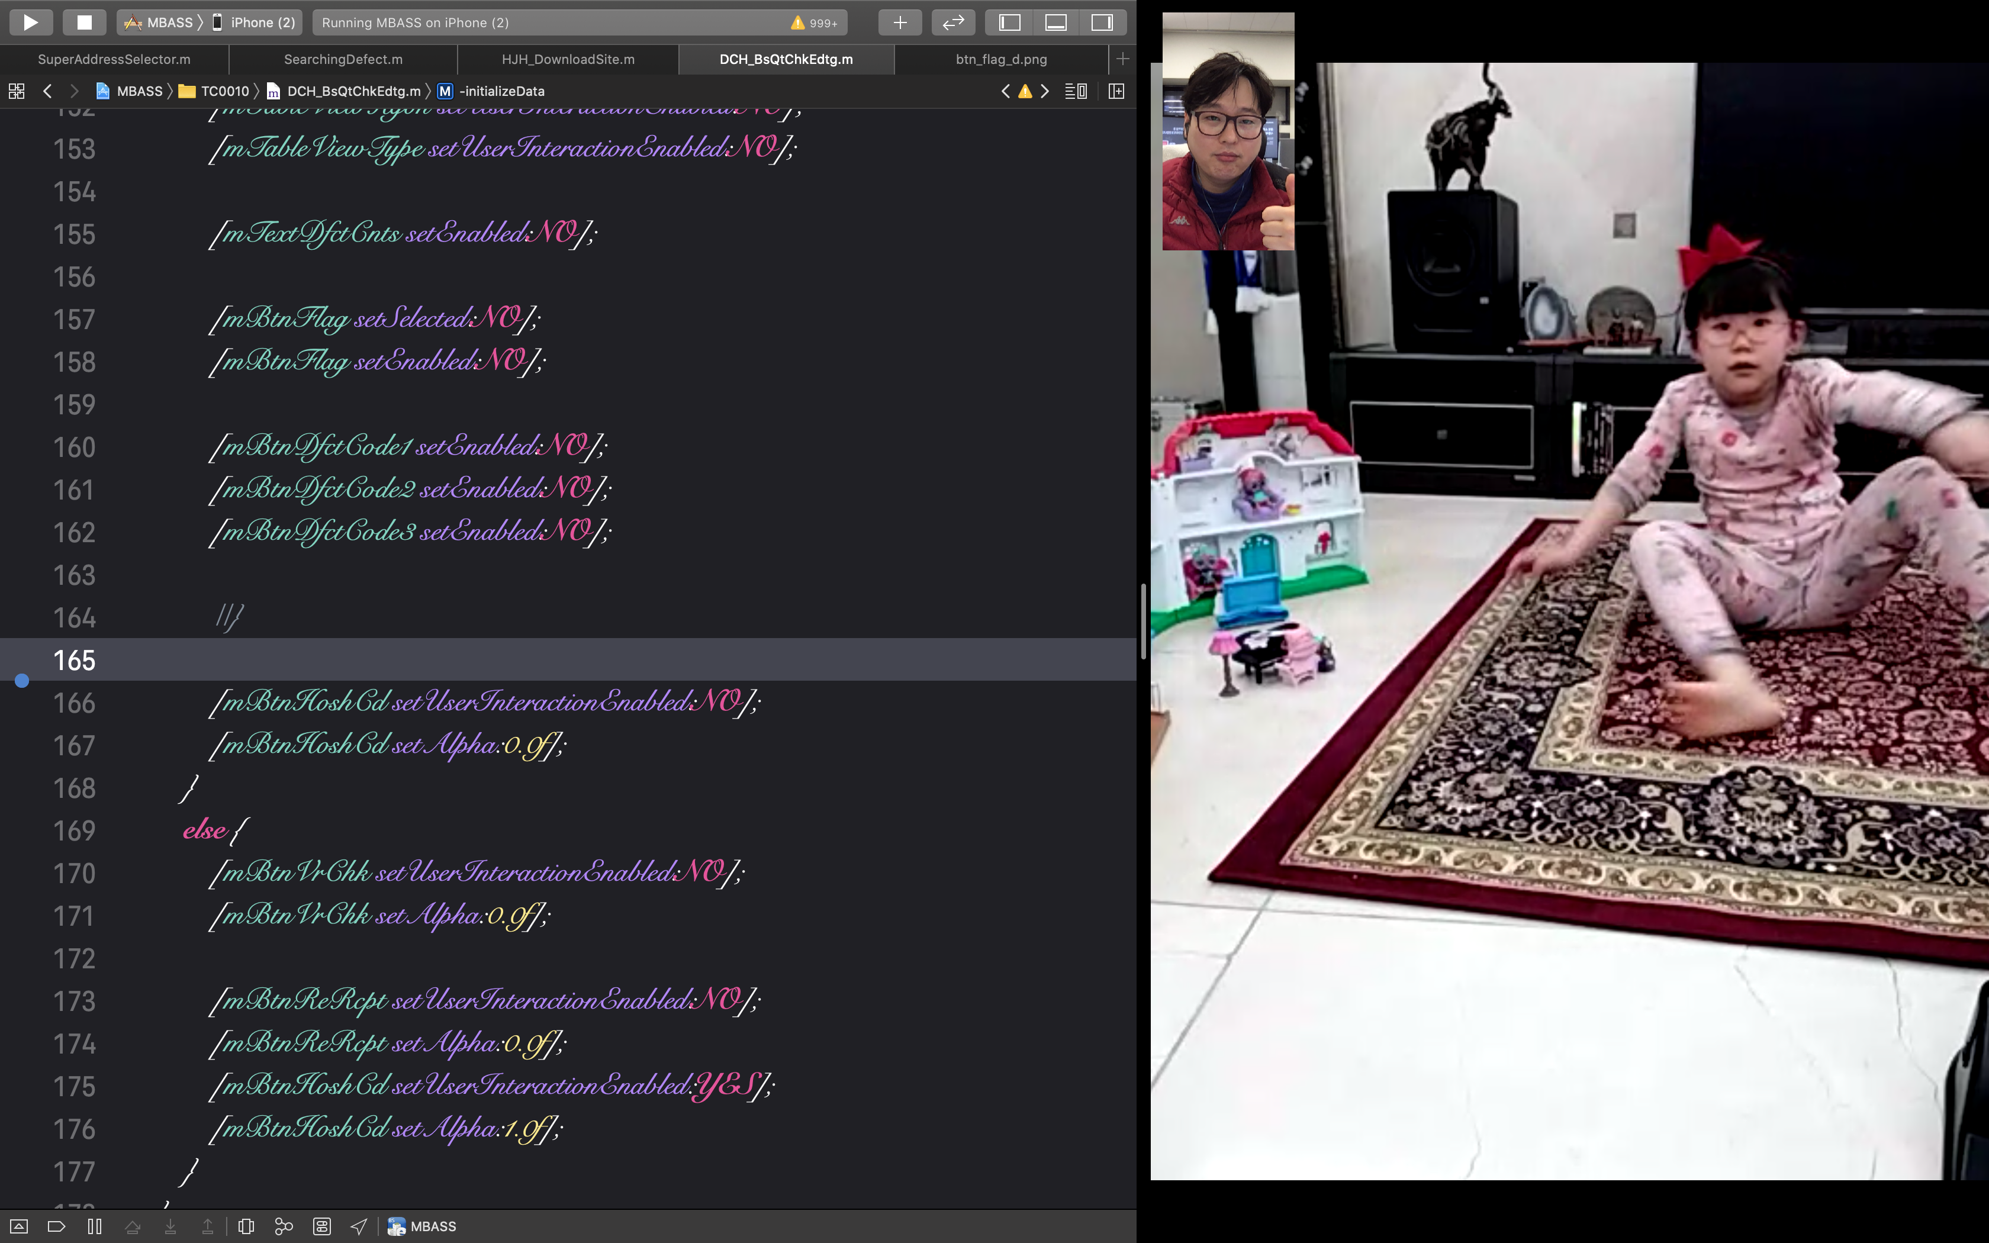Screen dimensions: 1989x1243
Task: Open the MBASS project breadcrumb
Action: point(130,91)
